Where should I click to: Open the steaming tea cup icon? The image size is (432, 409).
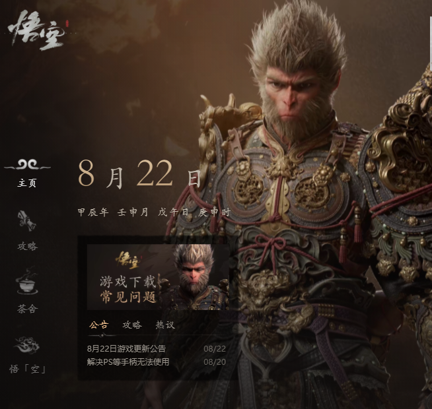(27, 281)
